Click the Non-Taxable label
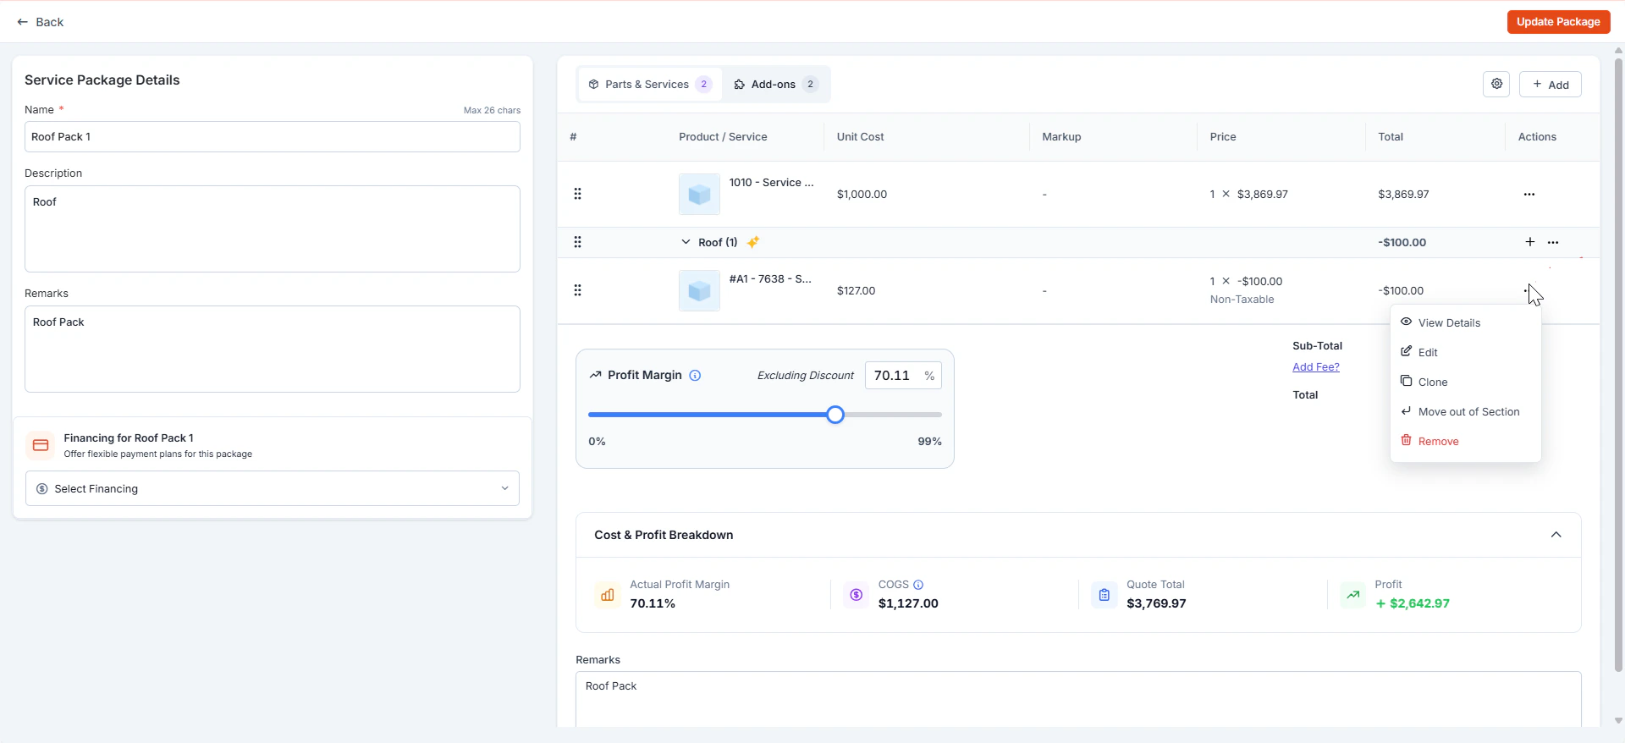Viewport: 1625px width, 743px height. point(1242,300)
